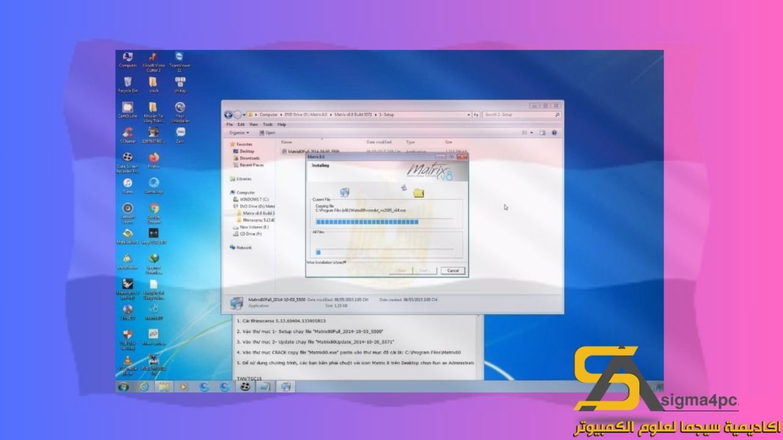Open Windows Media Player taskbar icon
The image size is (783, 440).
click(x=184, y=387)
